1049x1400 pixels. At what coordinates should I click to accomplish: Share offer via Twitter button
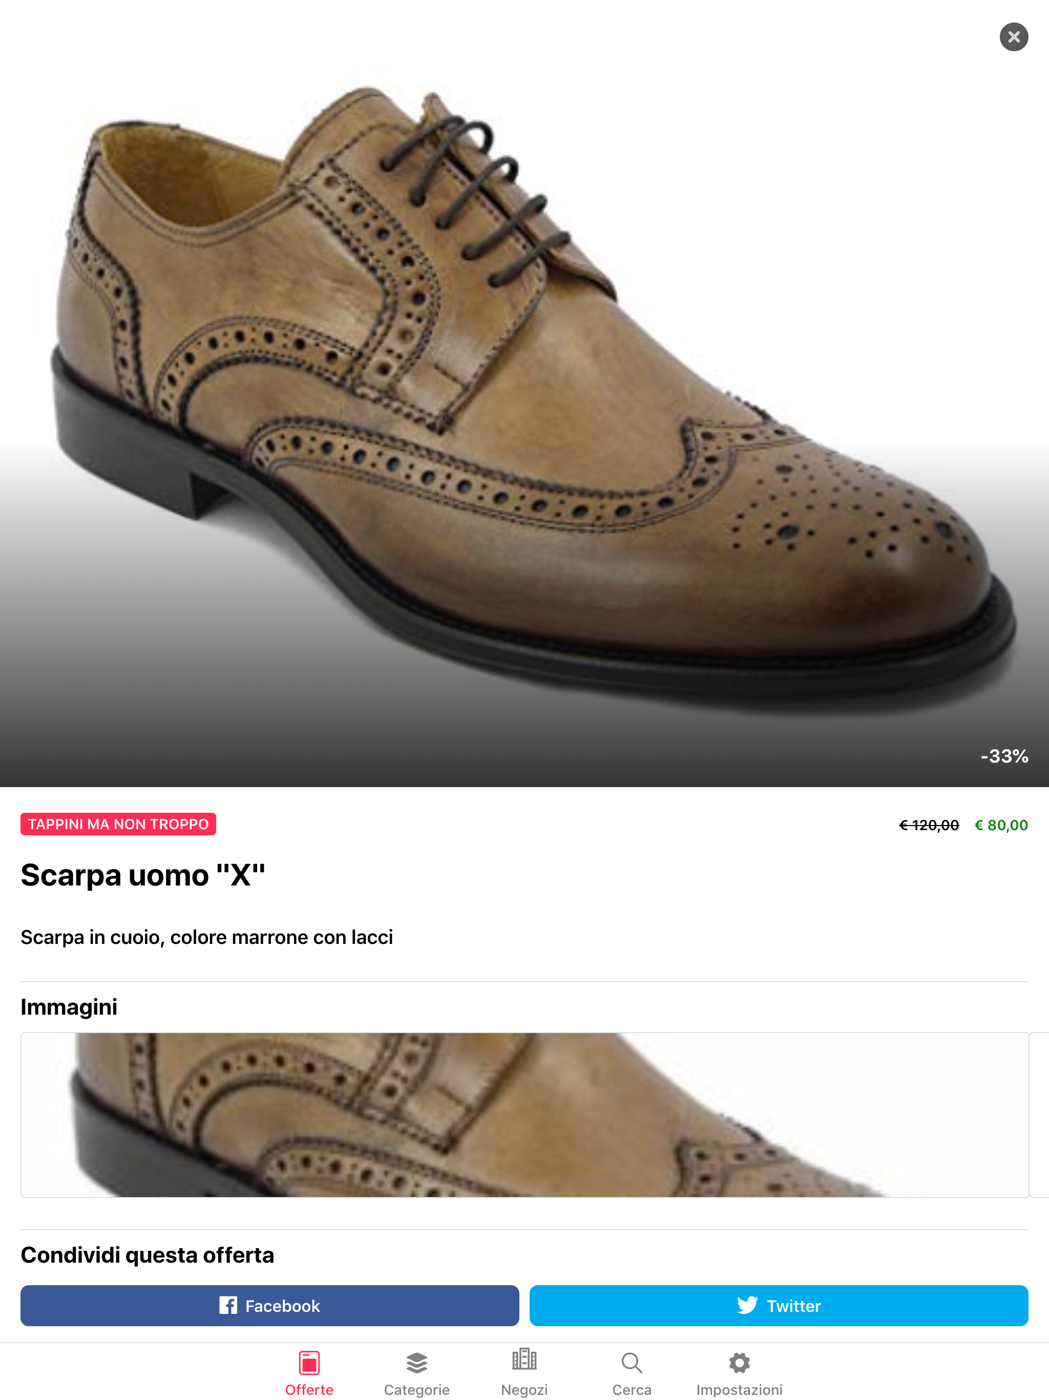pyautogui.click(x=778, y=1305)
